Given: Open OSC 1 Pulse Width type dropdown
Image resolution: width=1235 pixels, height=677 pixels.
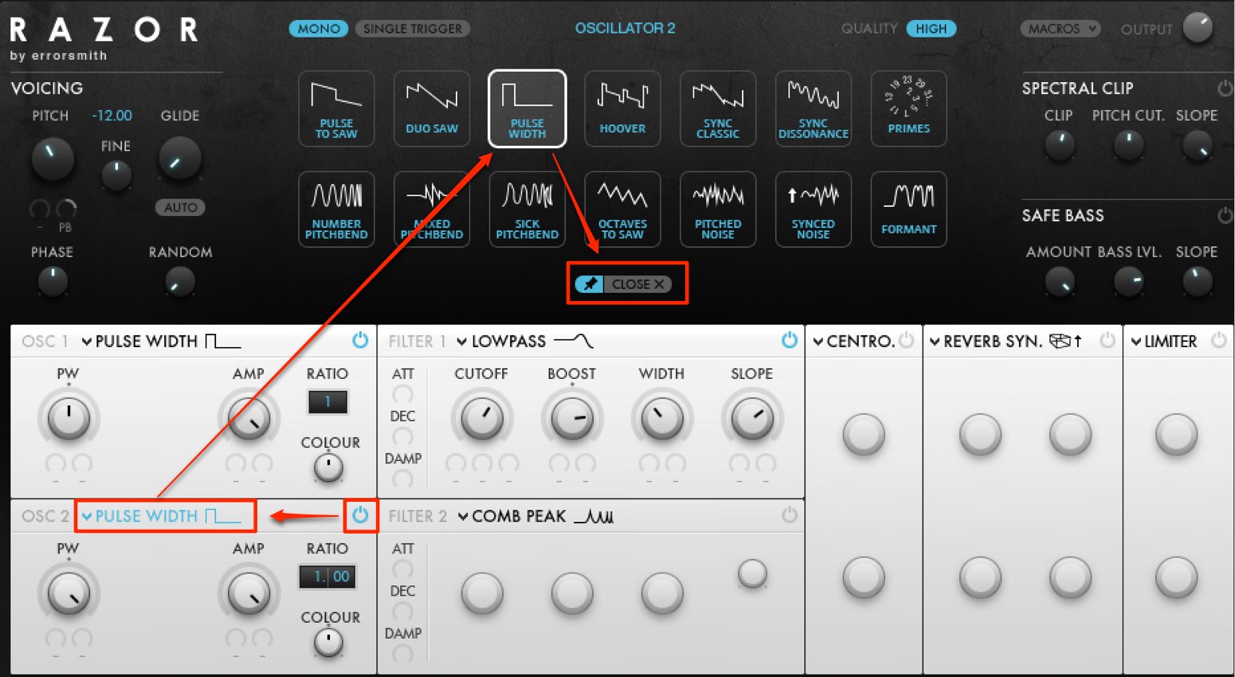Looking at the screenshot, I should (x=161, y=341).
